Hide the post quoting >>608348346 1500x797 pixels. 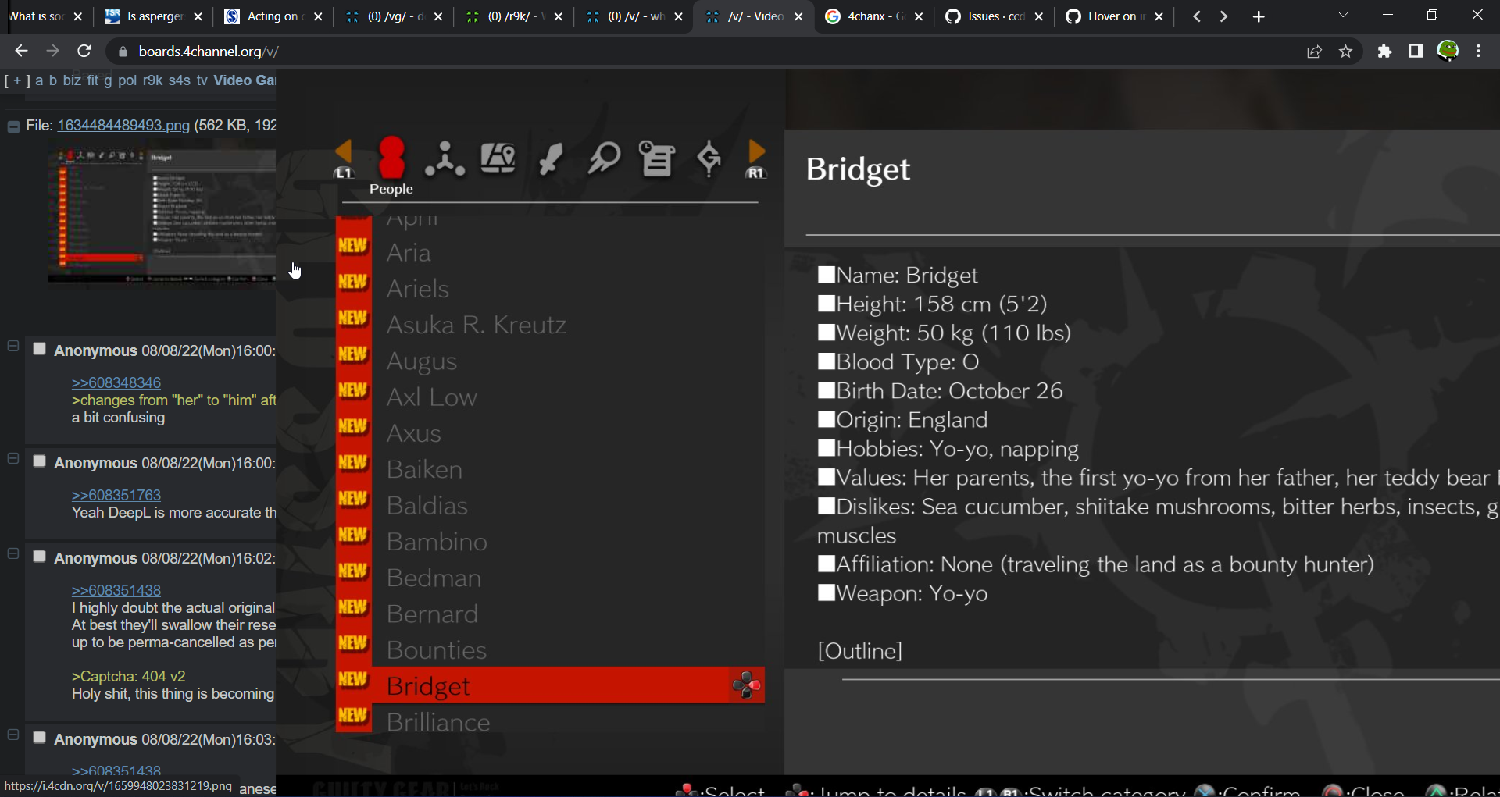tap(13, 346)
